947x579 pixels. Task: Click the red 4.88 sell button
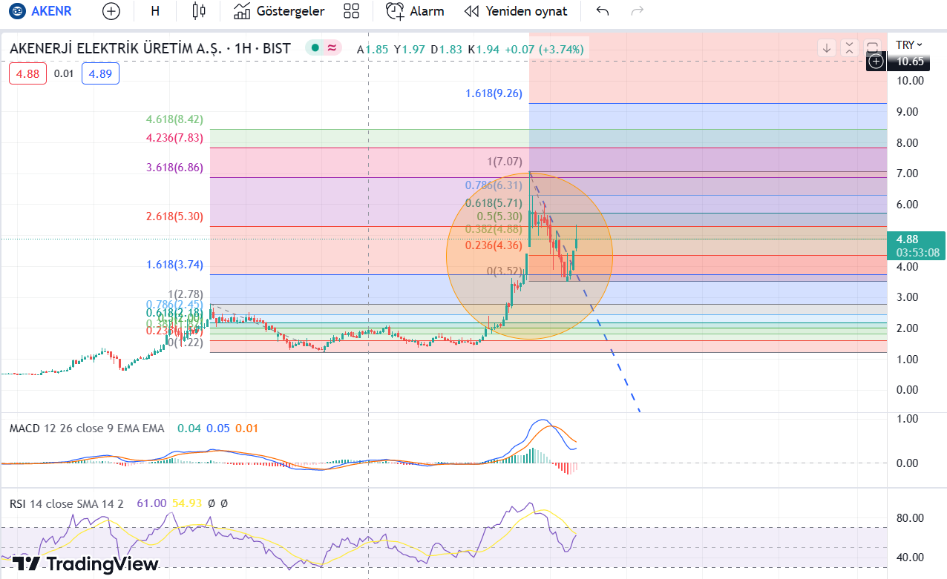28,73
